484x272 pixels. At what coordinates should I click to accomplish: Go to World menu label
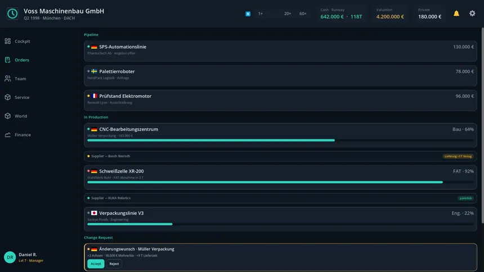click(x=21, y=116)
